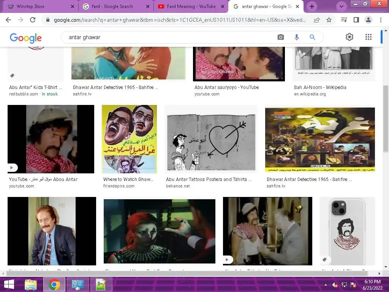Open the Abu Antar asuryoyo - YouTube result

(226, 87)
